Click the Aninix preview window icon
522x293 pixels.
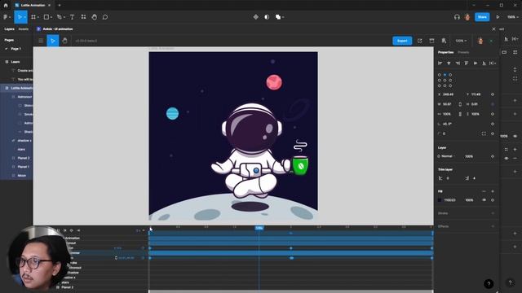click(x=431, y=41)
